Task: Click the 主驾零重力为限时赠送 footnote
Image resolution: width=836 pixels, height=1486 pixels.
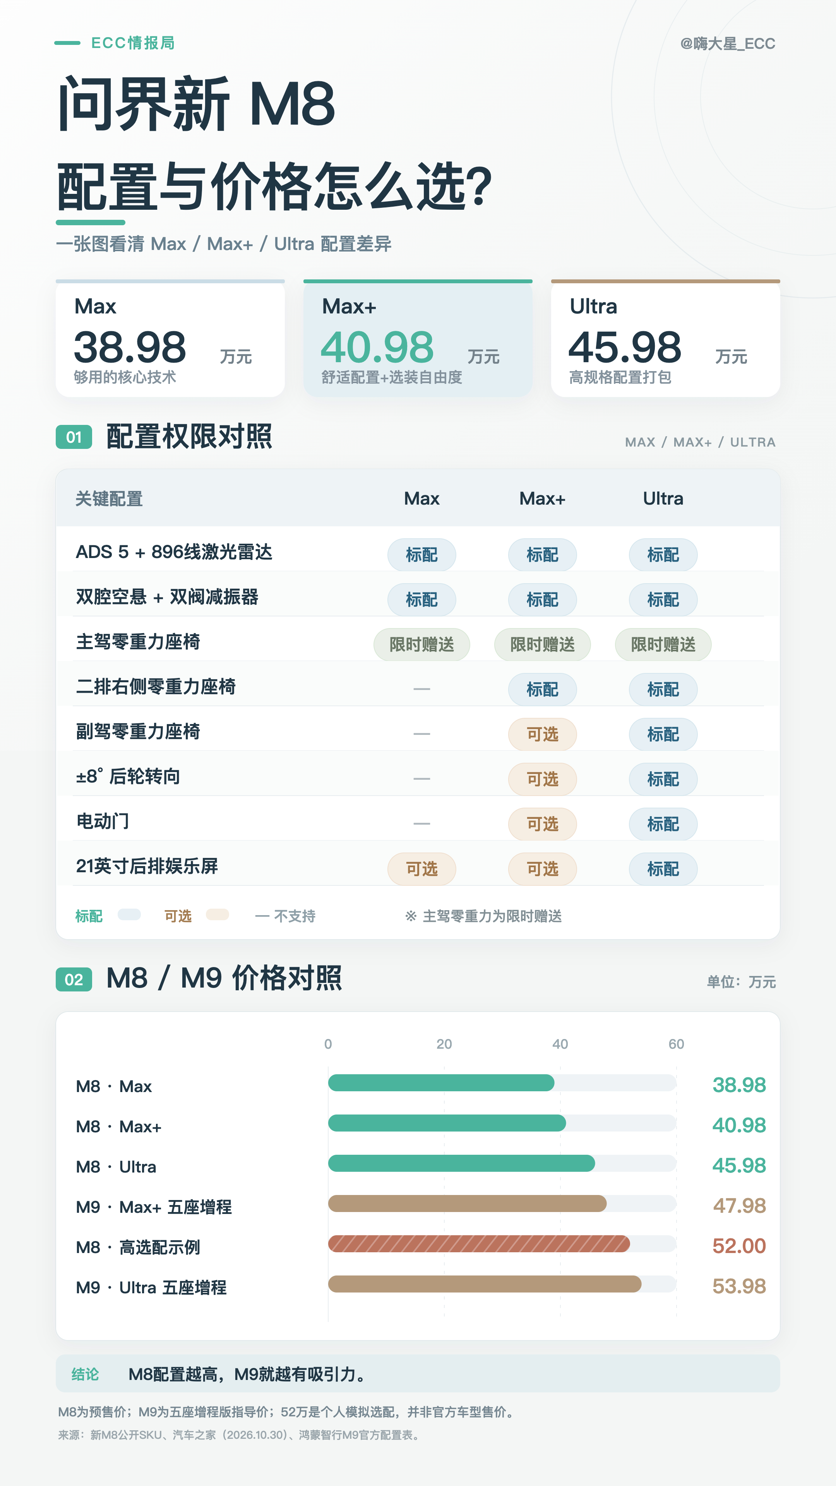Action: pos(483,916)
